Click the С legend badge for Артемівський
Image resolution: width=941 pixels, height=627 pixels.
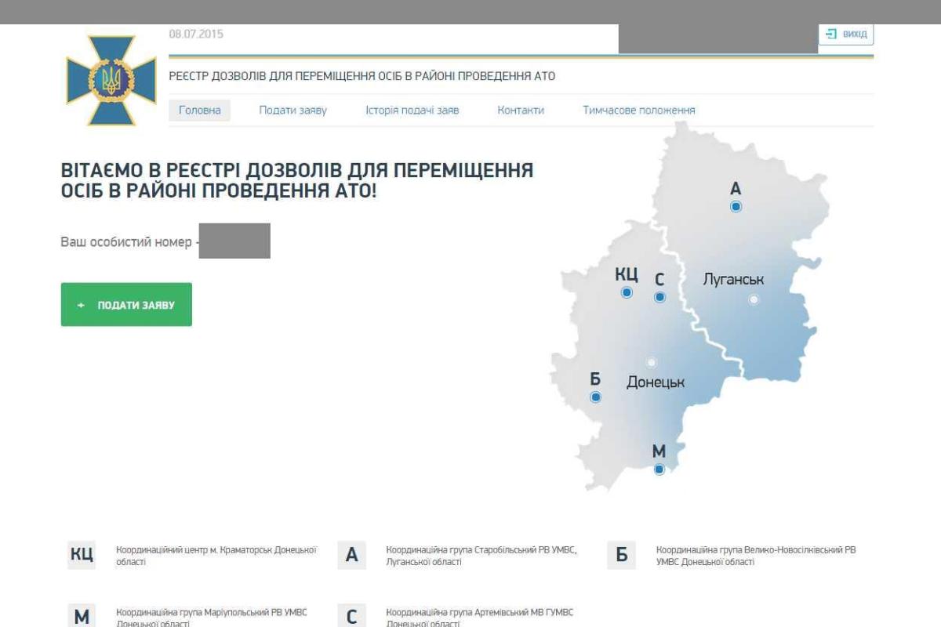(x=351, y=616)
